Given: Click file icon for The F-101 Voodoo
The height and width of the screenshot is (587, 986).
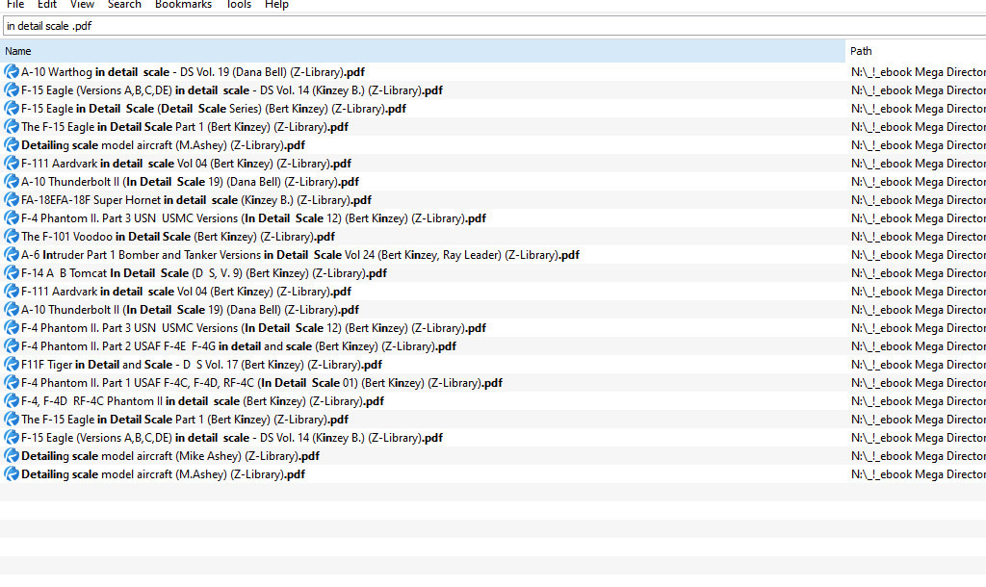Looking at the screenshot, I should (x=12, y=237).
